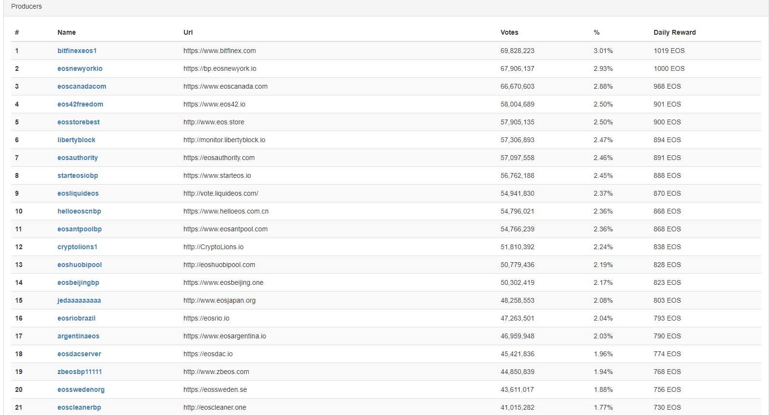Screen dimensions: 769x415
Task: Open the eosdacserver producer link
Action: click(x=79, y=354)
